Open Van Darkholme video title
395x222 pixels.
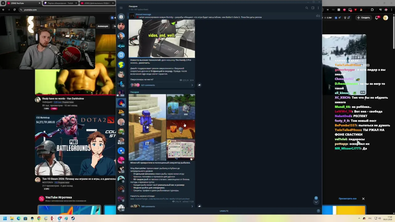coord(63,99)
